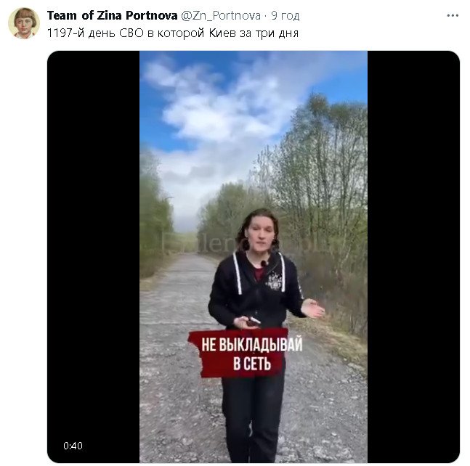Click the tweet text starting with 1197-й день

[x=173, y=33]
